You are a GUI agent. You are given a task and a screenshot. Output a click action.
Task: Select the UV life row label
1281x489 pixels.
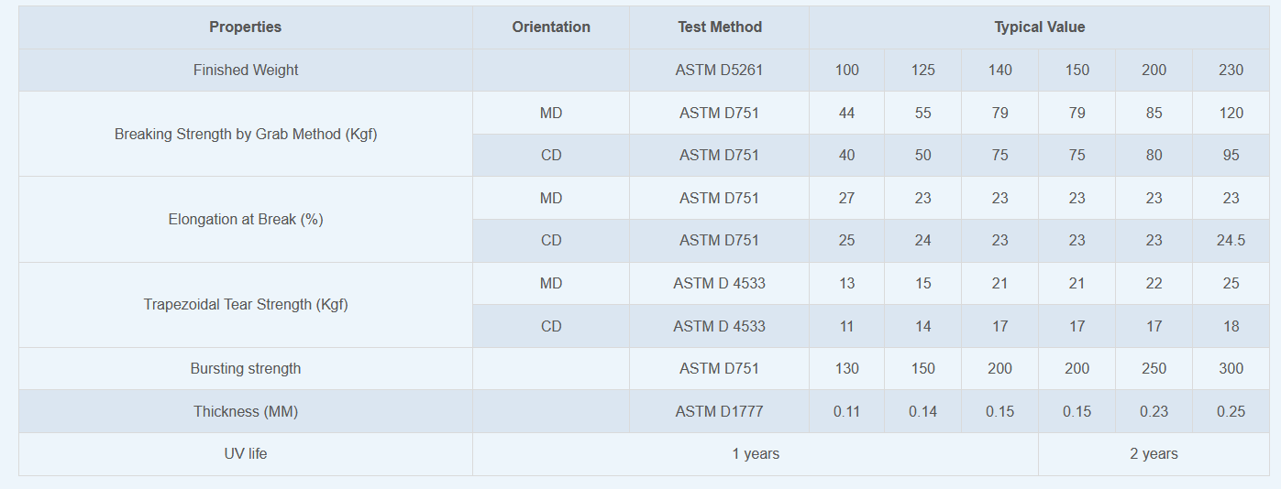pyautogui.click(x=245, y=454)
